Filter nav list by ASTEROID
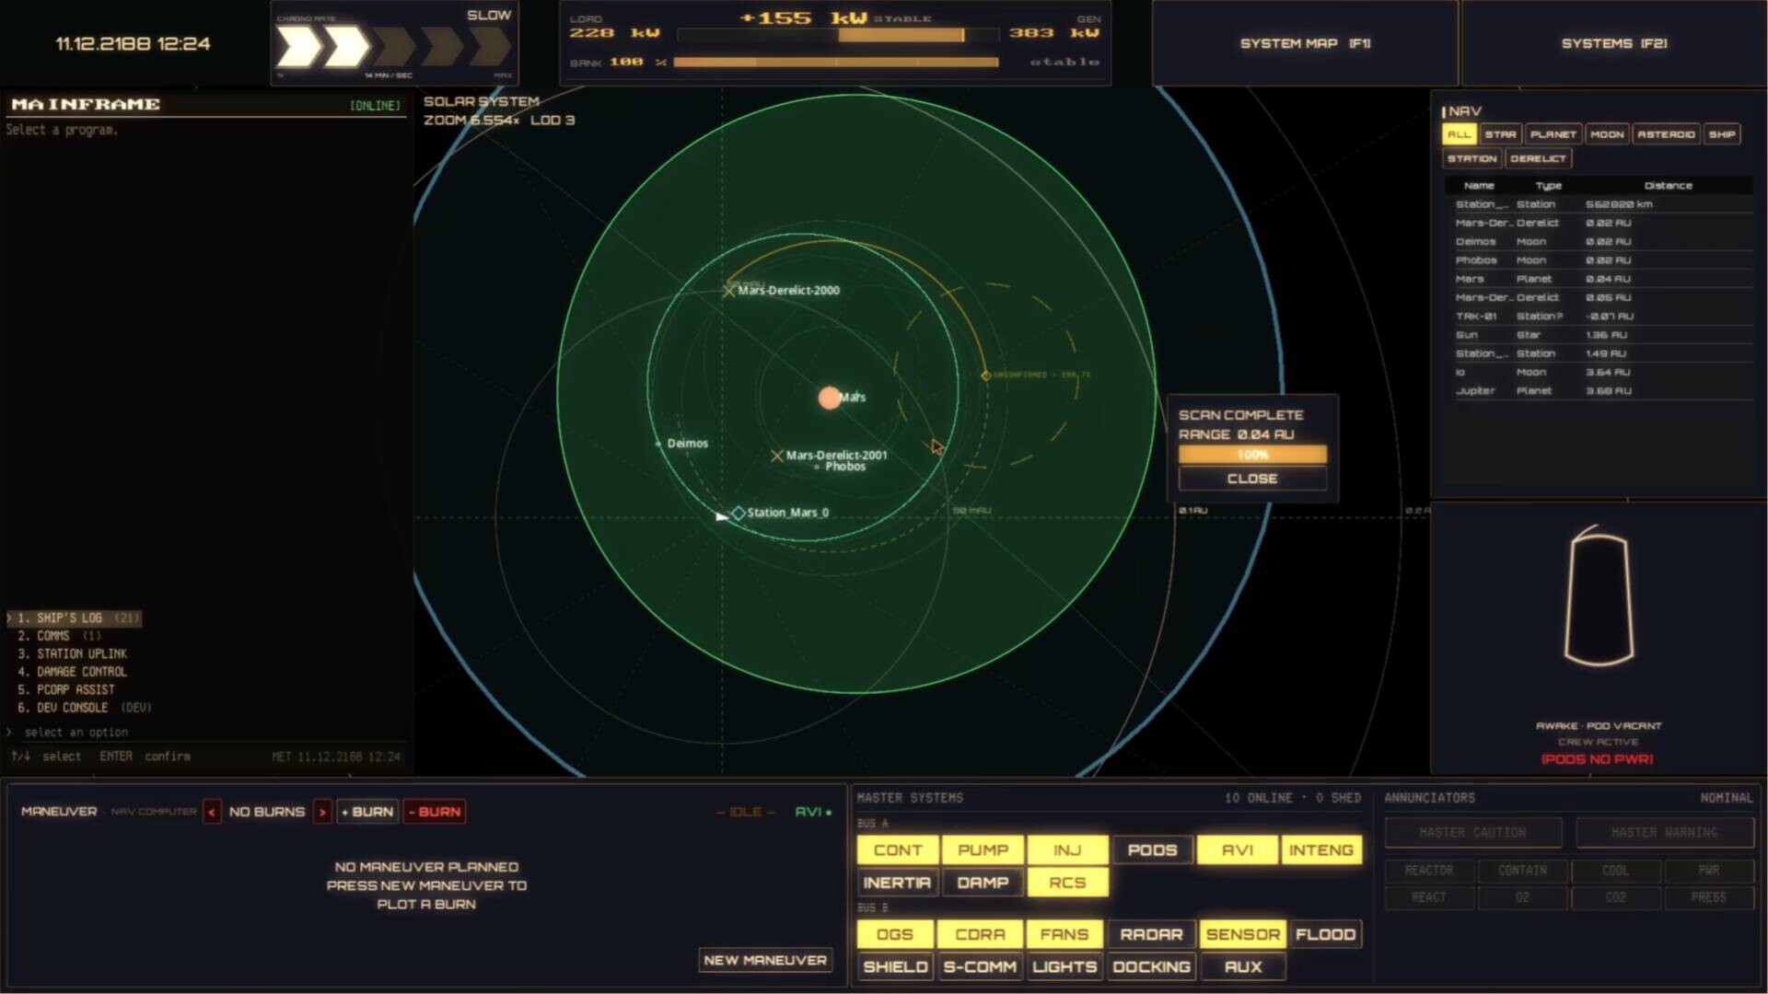 point(1666,134)
